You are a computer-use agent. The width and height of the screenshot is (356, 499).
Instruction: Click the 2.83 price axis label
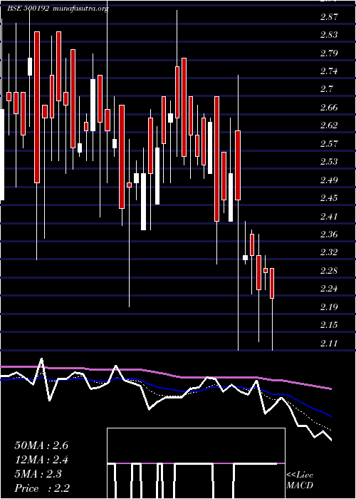(329, 35)
